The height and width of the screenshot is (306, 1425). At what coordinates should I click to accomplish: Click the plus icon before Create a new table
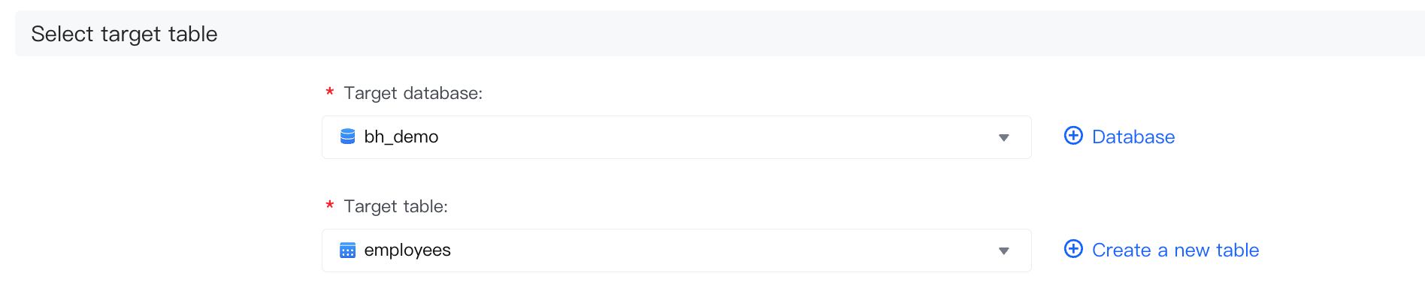1073,249
